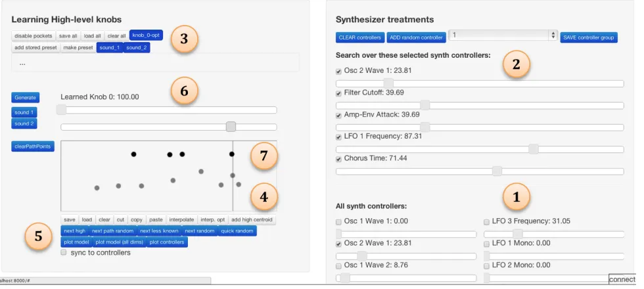Click the rightmost black path point in plot
The height and width of the screenshot is (289, 644).
(232, 154)
